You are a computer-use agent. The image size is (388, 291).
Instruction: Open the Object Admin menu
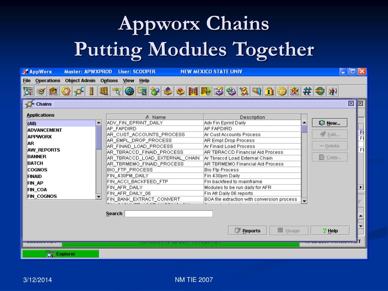80,81
